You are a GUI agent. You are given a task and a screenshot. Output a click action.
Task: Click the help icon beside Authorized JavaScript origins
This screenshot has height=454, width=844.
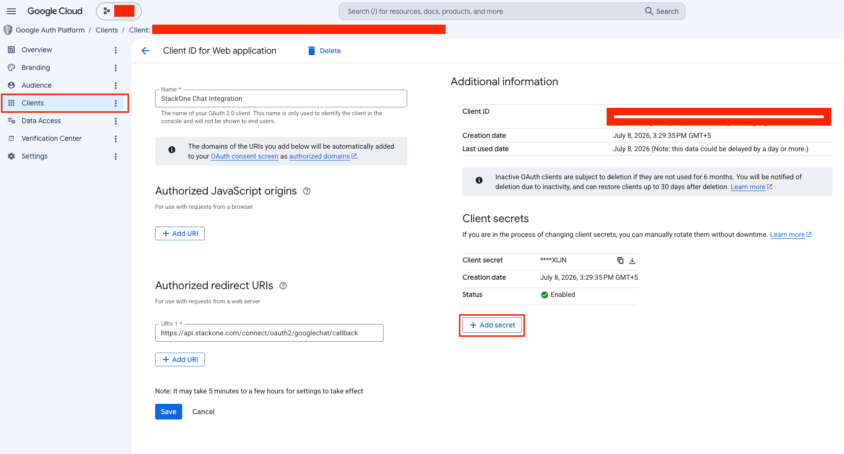click(x=307, y=191)
